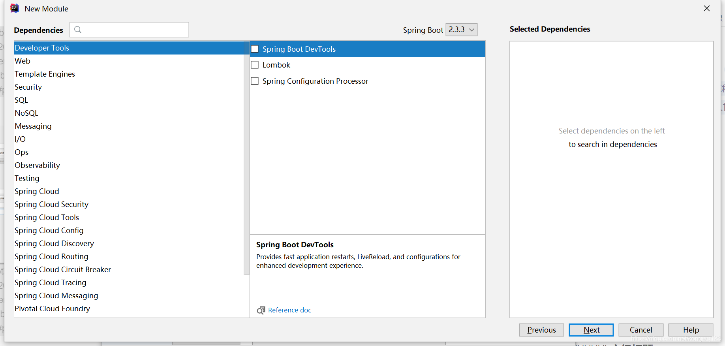
Task: Select Spring Configuration Processor row label
Action: (315, 81)
